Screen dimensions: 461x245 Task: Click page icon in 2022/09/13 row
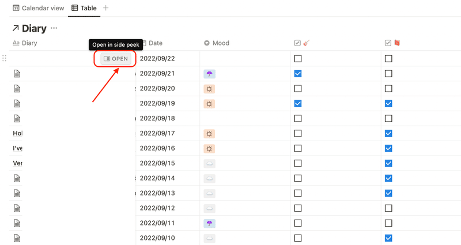(17, 193)
